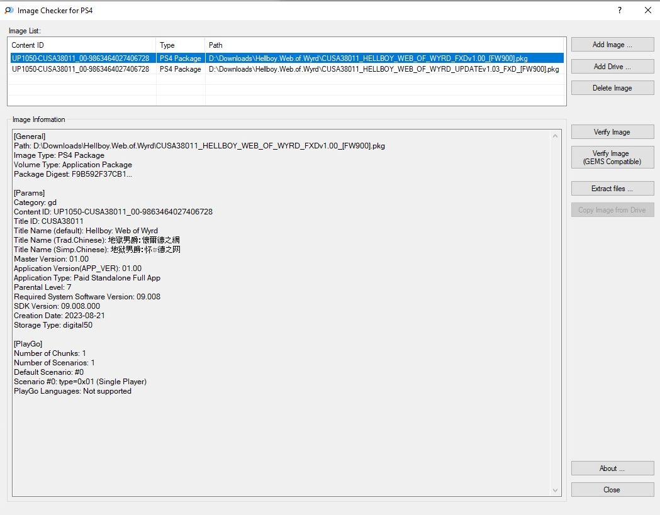Open the Extract files dialog
Viewport: 660px width, 515px height.
[612, 189]
